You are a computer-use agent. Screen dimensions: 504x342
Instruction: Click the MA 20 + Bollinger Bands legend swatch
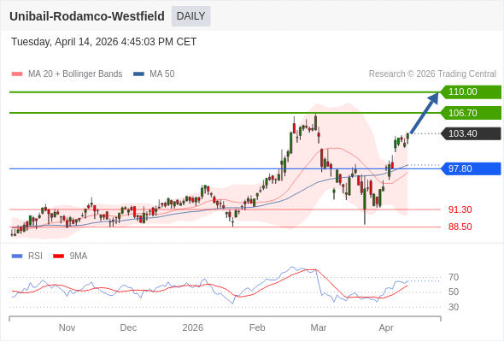[x=17, y=74]
